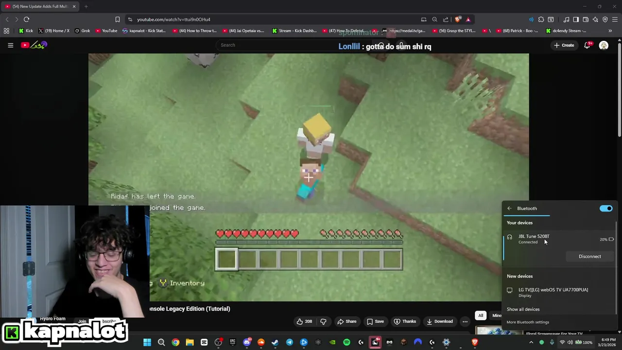Open the Brave Shields lion icon

click(x=458, y=19)
